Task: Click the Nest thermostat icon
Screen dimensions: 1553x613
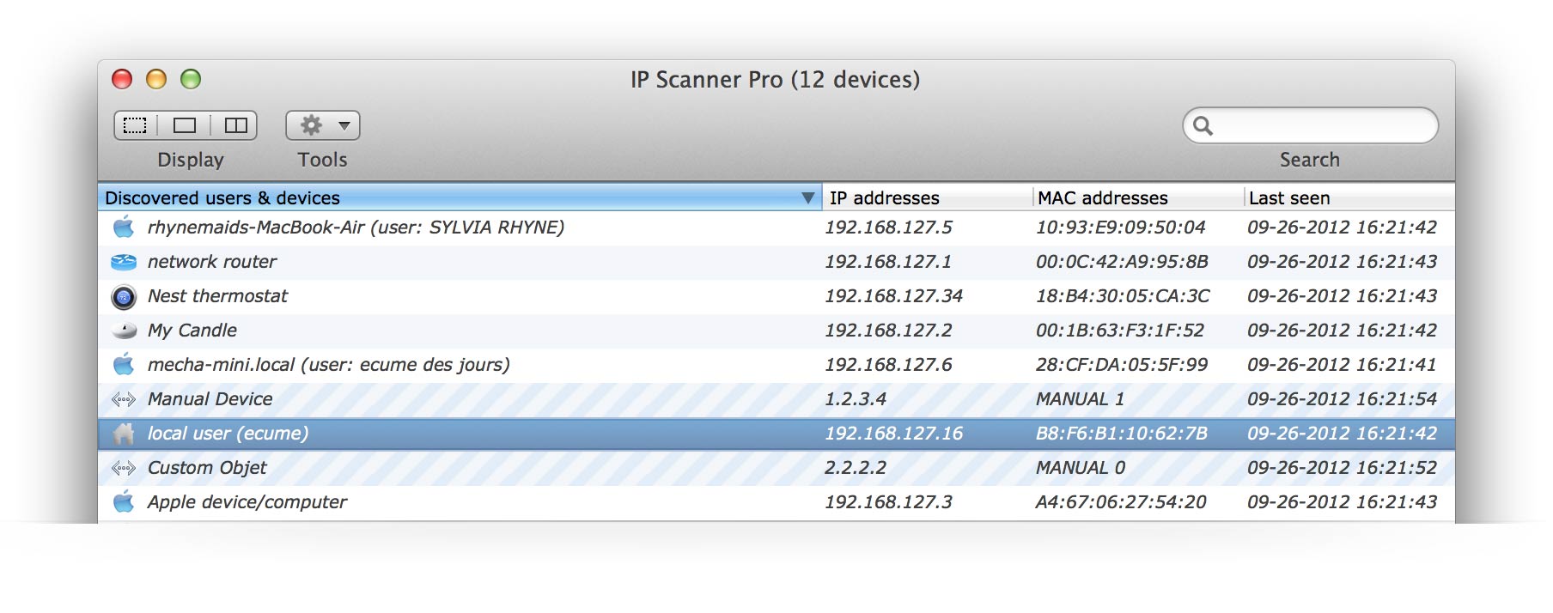Action: coord(124,297)
